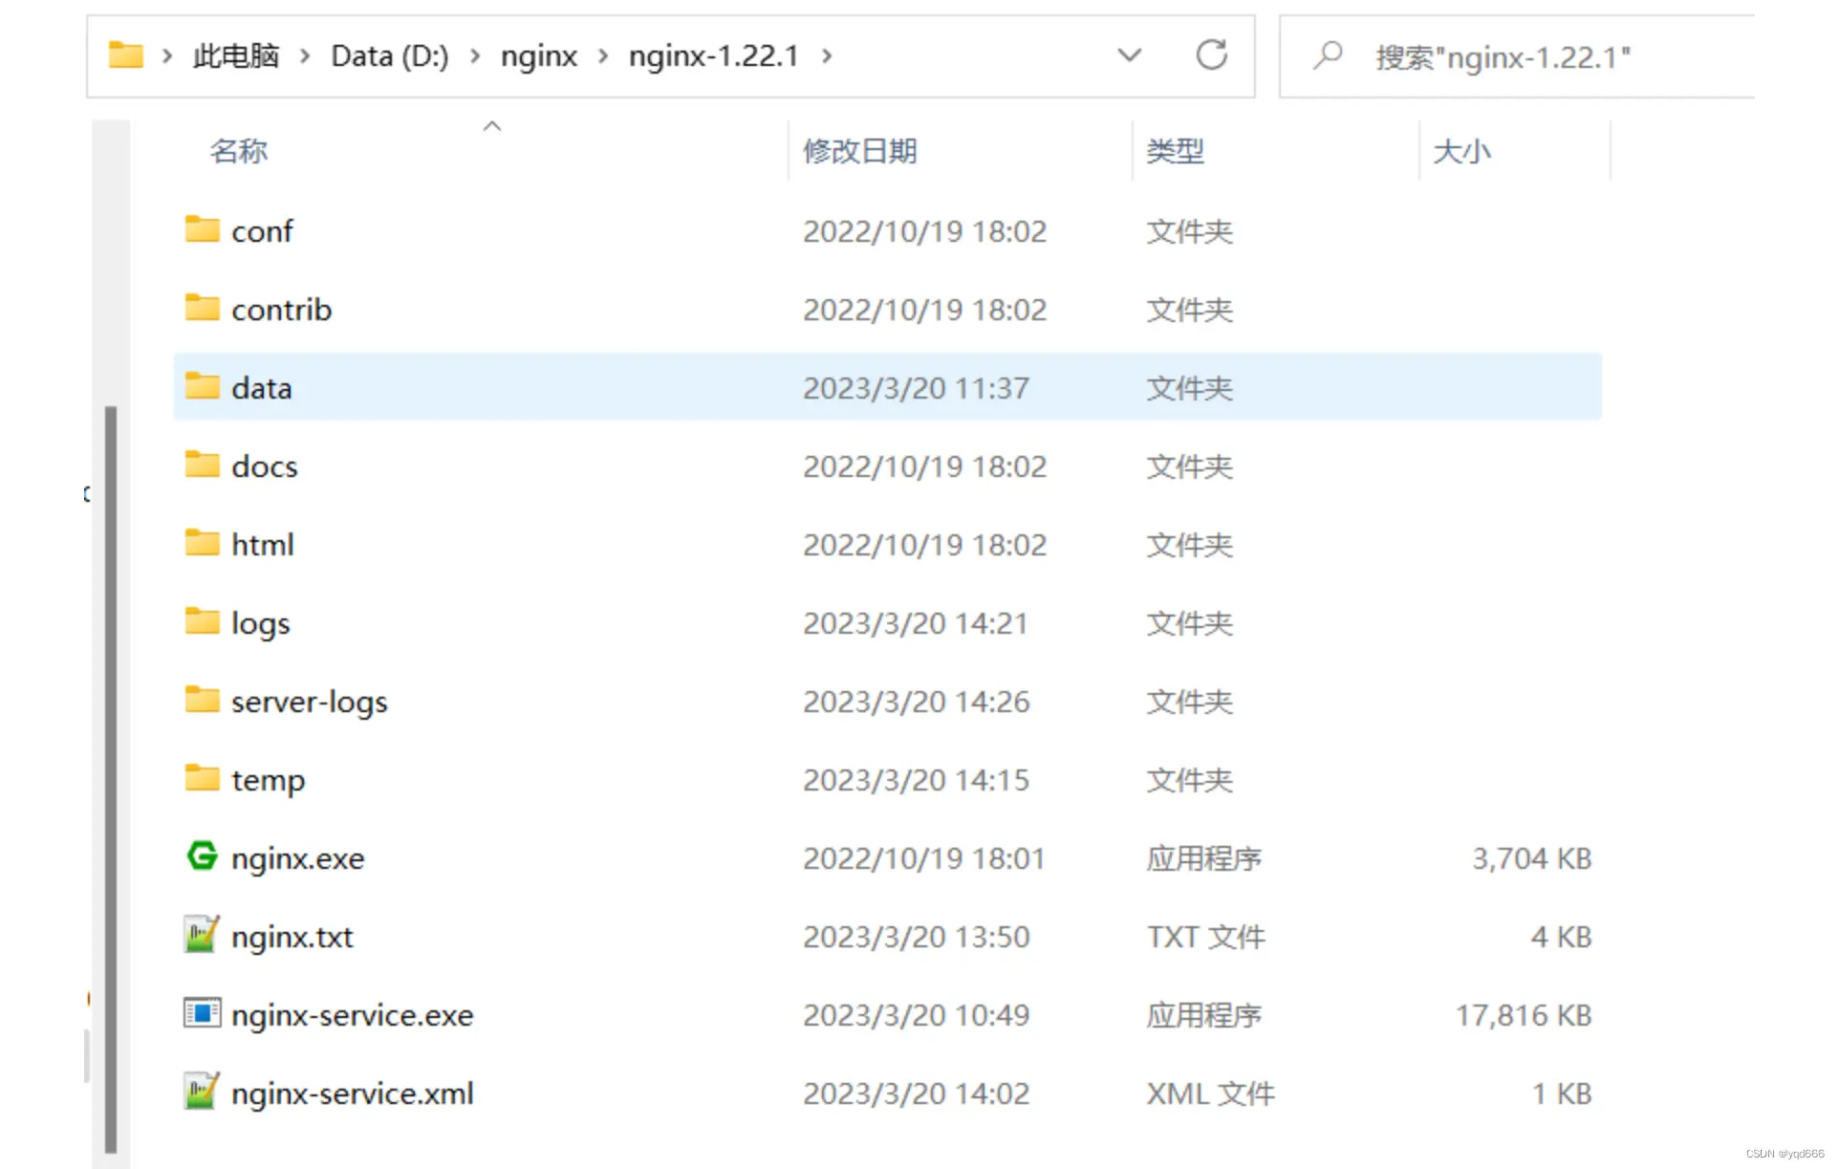Click the server-logs folder icon

coord(202,700)
